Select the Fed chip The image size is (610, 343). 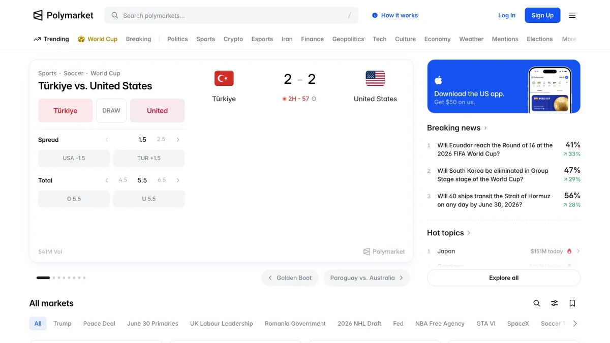[398, 324]
